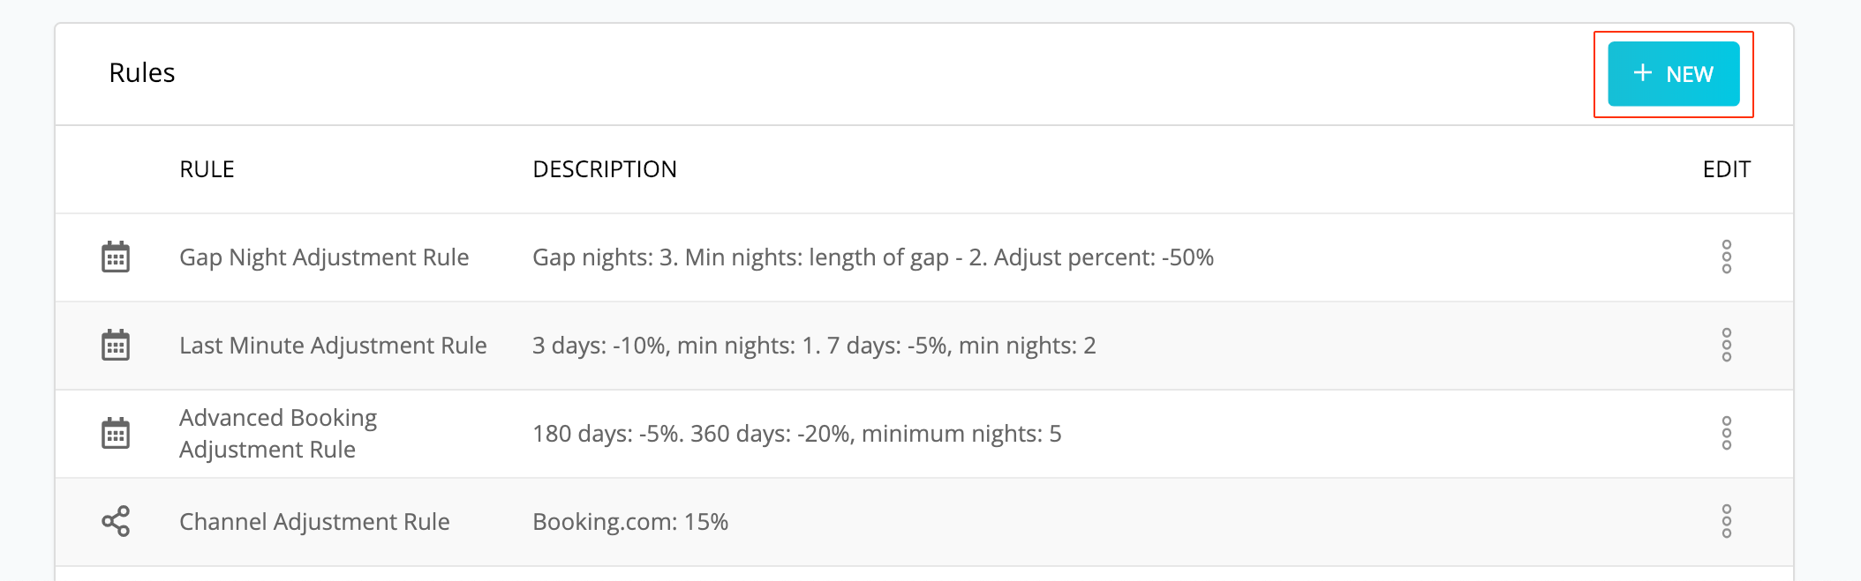Viewport: 1861px width, 581px height.
Task: Open three-dot menu for Last Minute rule
Action: tap(1726, 345)
